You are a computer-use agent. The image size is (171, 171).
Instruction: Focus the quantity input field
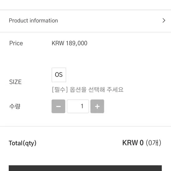[x=78, y=106]
